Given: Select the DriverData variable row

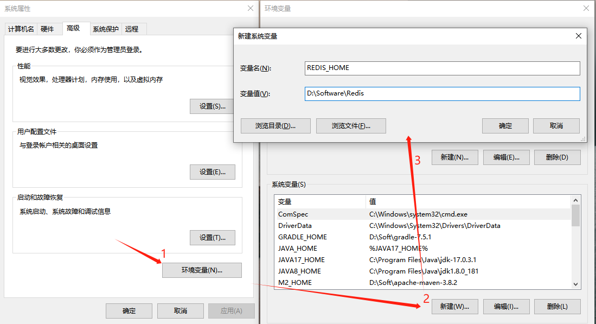Looking at the screenshot, I should click(422, 226).
